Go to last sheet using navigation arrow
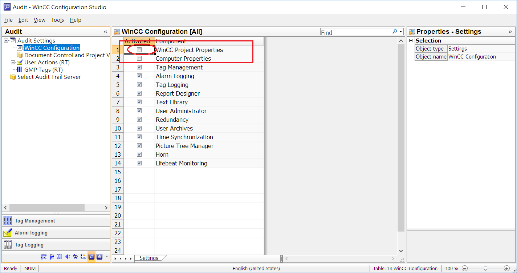 click(x=131, y=258)
